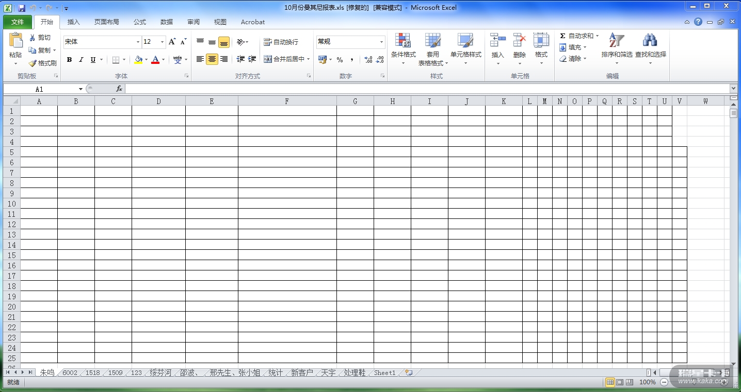Viewport: 741px width, 392px height.
Task: Select column F header
Action: [287, 101]
